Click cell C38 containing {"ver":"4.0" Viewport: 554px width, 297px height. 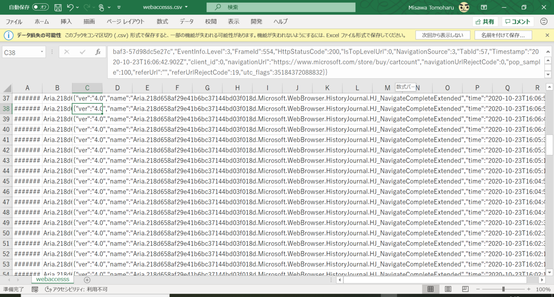(87, 109)
